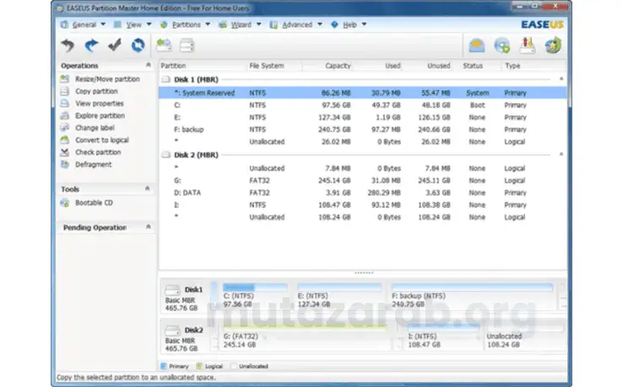Viewport: 623px width, 387px height.
Task: Click the globe with plus toolbar icon
Action: pos(501,46)
